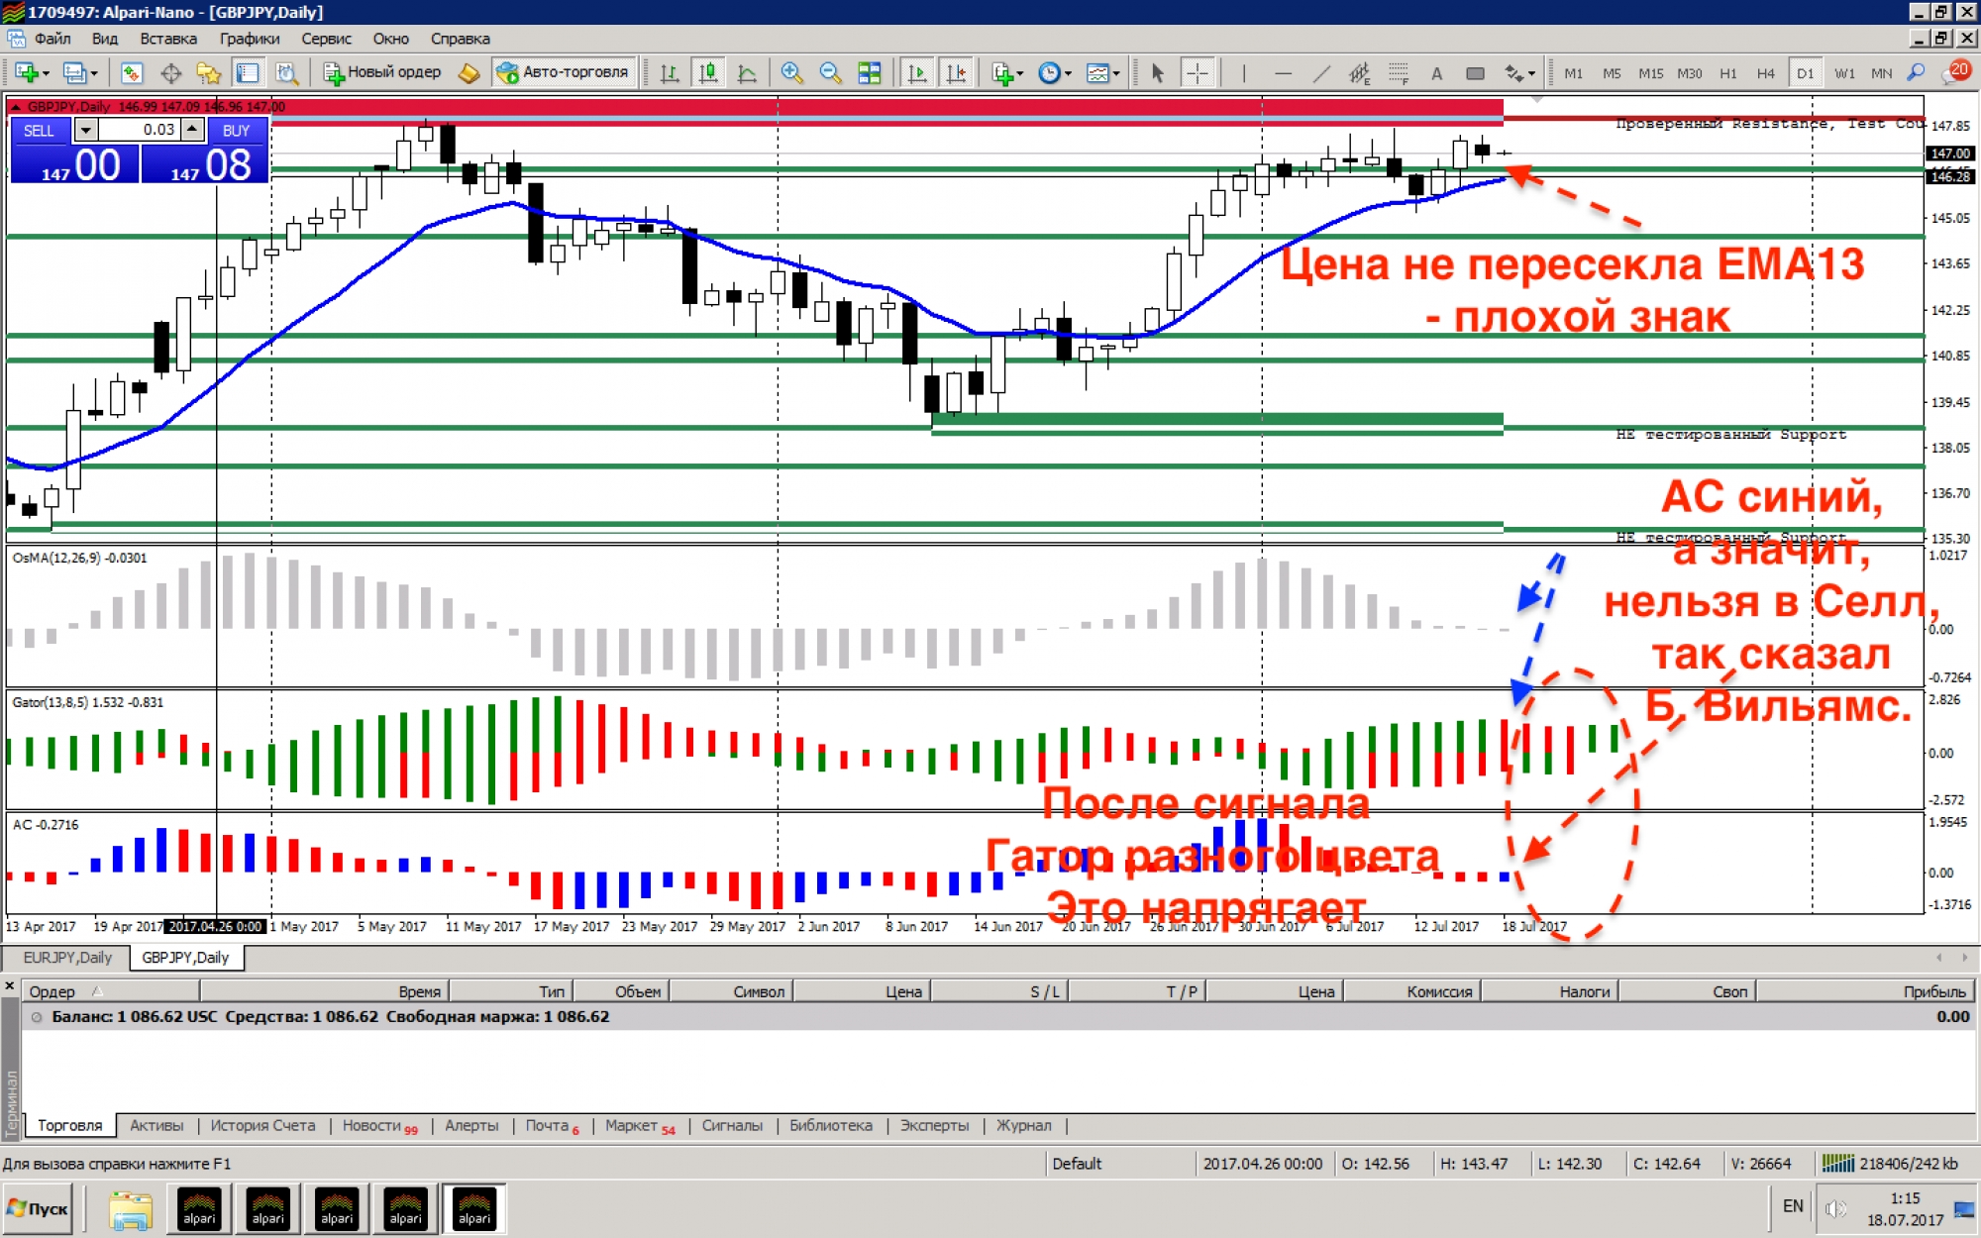The width and height of the screenshot is (1981, 1238).
Task: Click the Zoom Out magnifier icon
Action: (830, 73)
